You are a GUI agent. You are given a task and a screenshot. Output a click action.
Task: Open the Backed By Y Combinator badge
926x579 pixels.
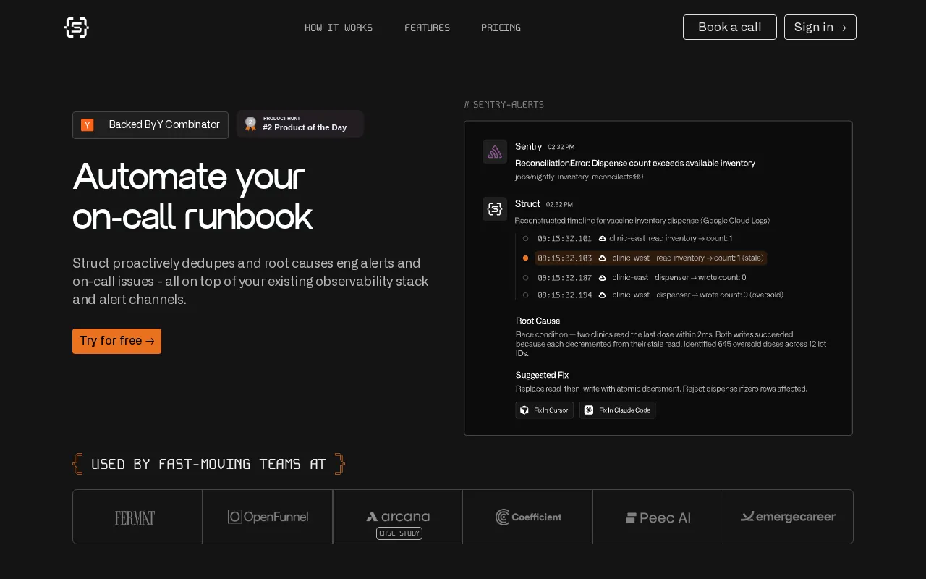coord(150,124)
